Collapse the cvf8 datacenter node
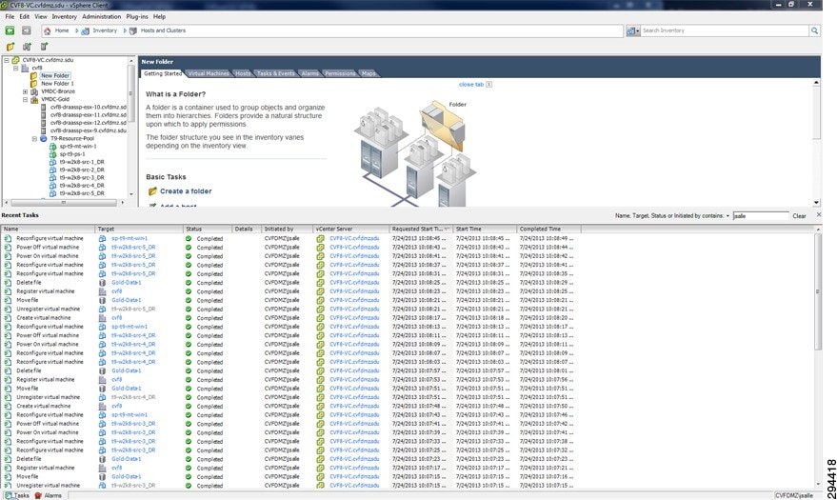This screenshot has height=500, width=837. tap(15, 69)
